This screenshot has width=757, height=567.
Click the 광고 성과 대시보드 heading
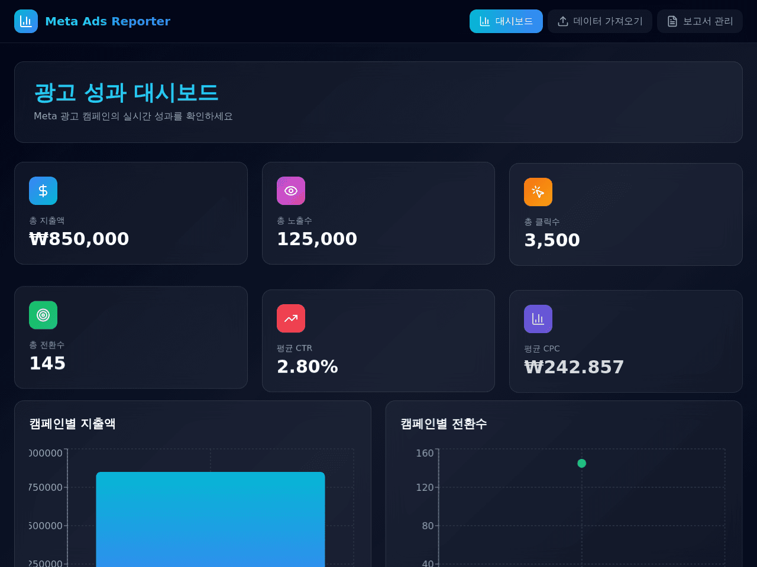coord(126,93)
